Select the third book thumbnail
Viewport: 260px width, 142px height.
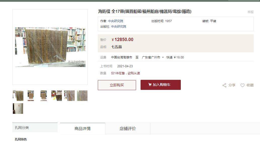[x=44, y=96]
